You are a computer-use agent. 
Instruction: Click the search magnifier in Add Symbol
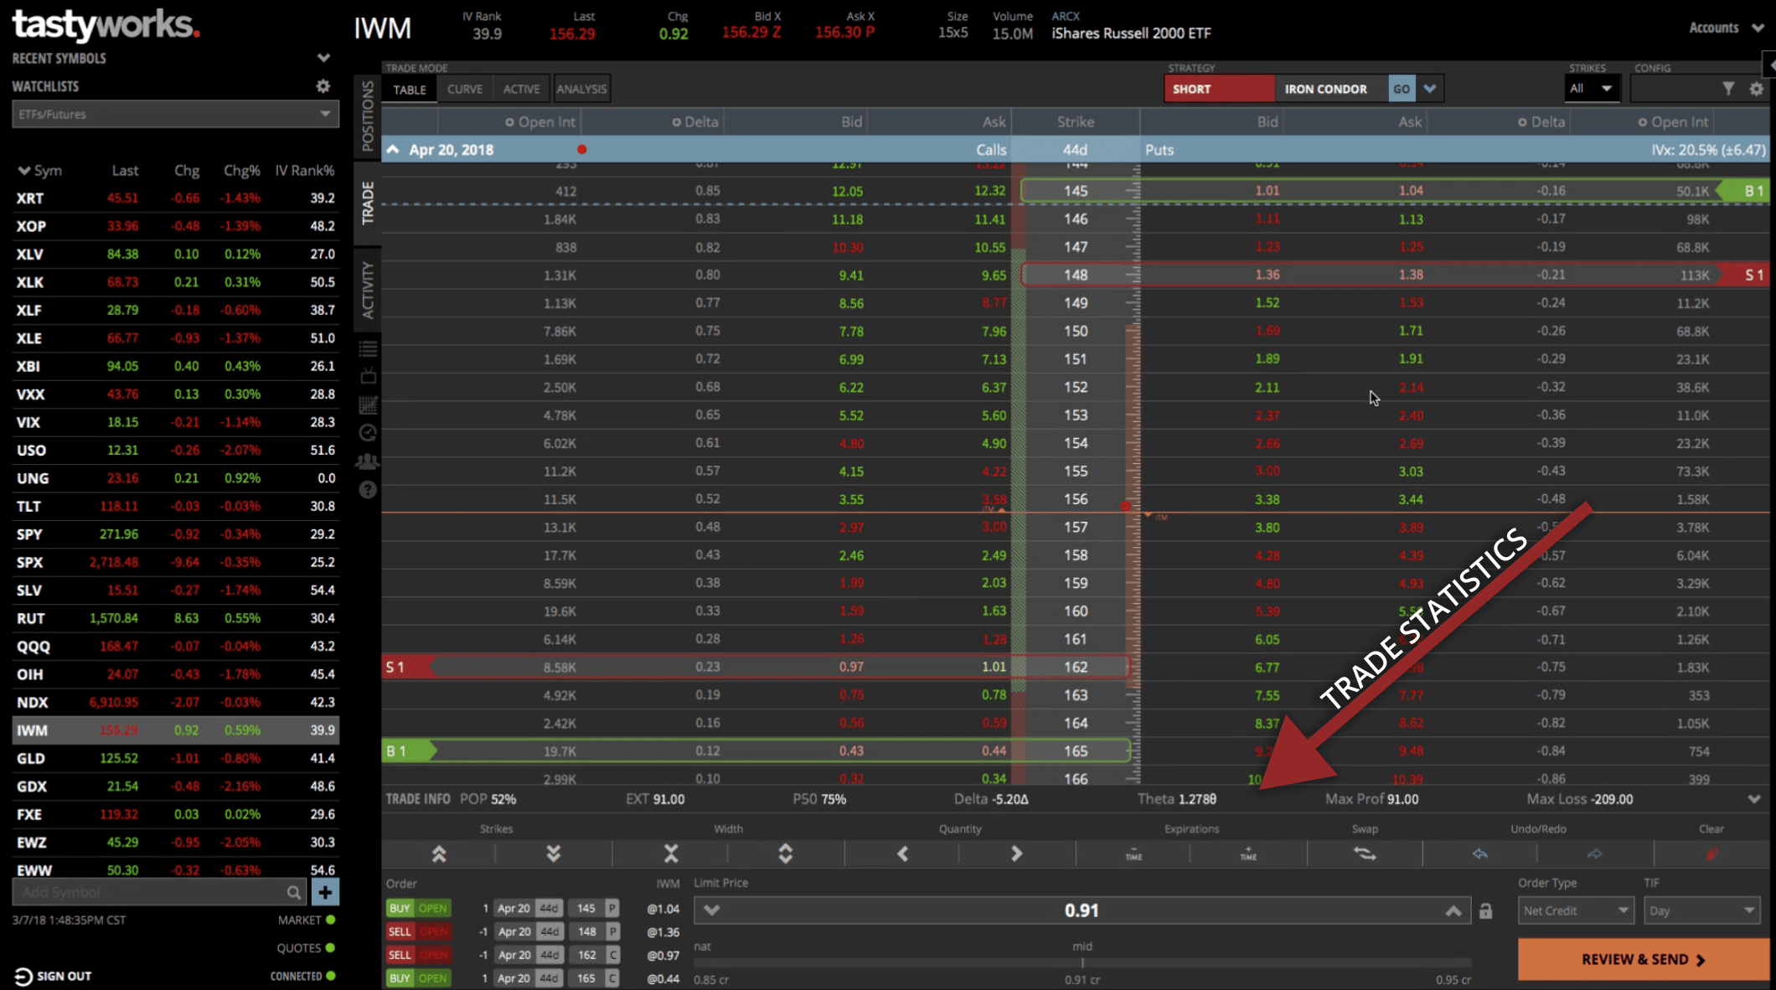point(293,892)
